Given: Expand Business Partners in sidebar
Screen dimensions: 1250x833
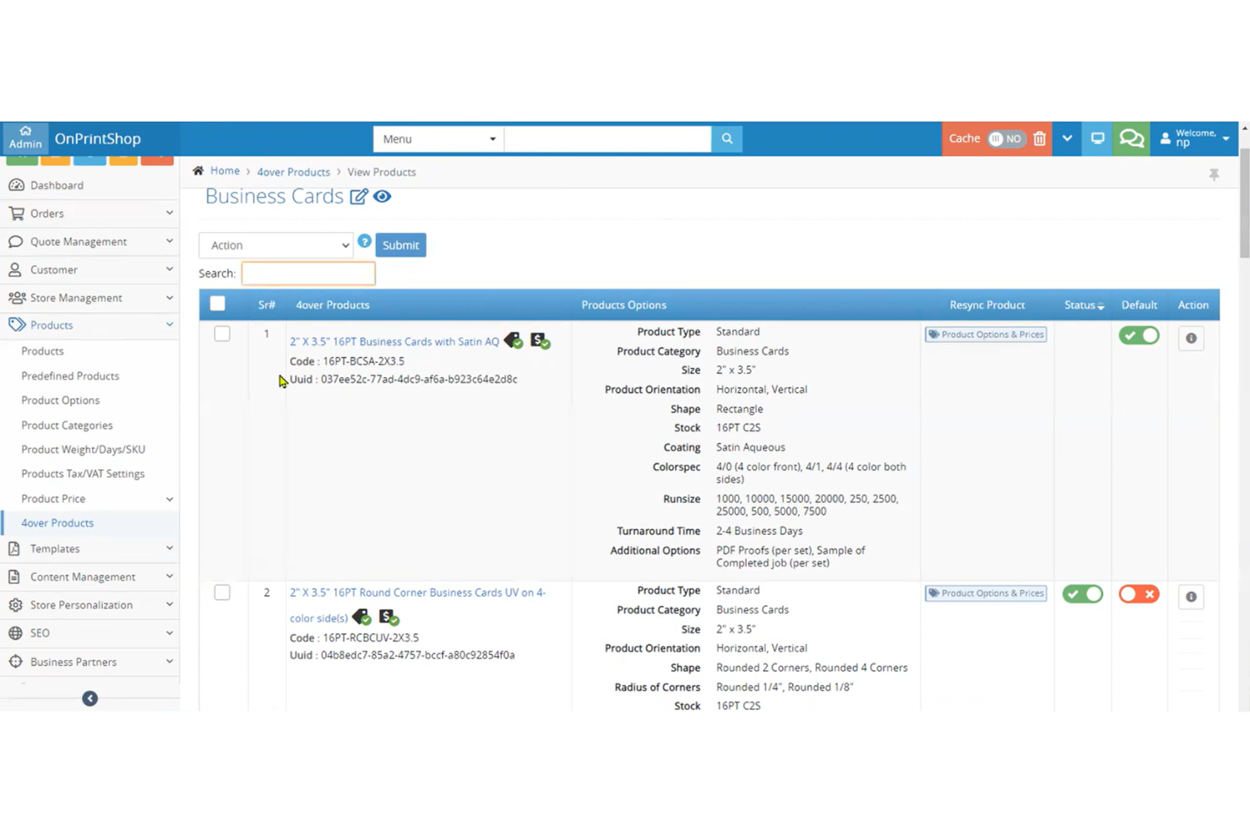Looking at the screenshot, I should click(x=90, y=662).
